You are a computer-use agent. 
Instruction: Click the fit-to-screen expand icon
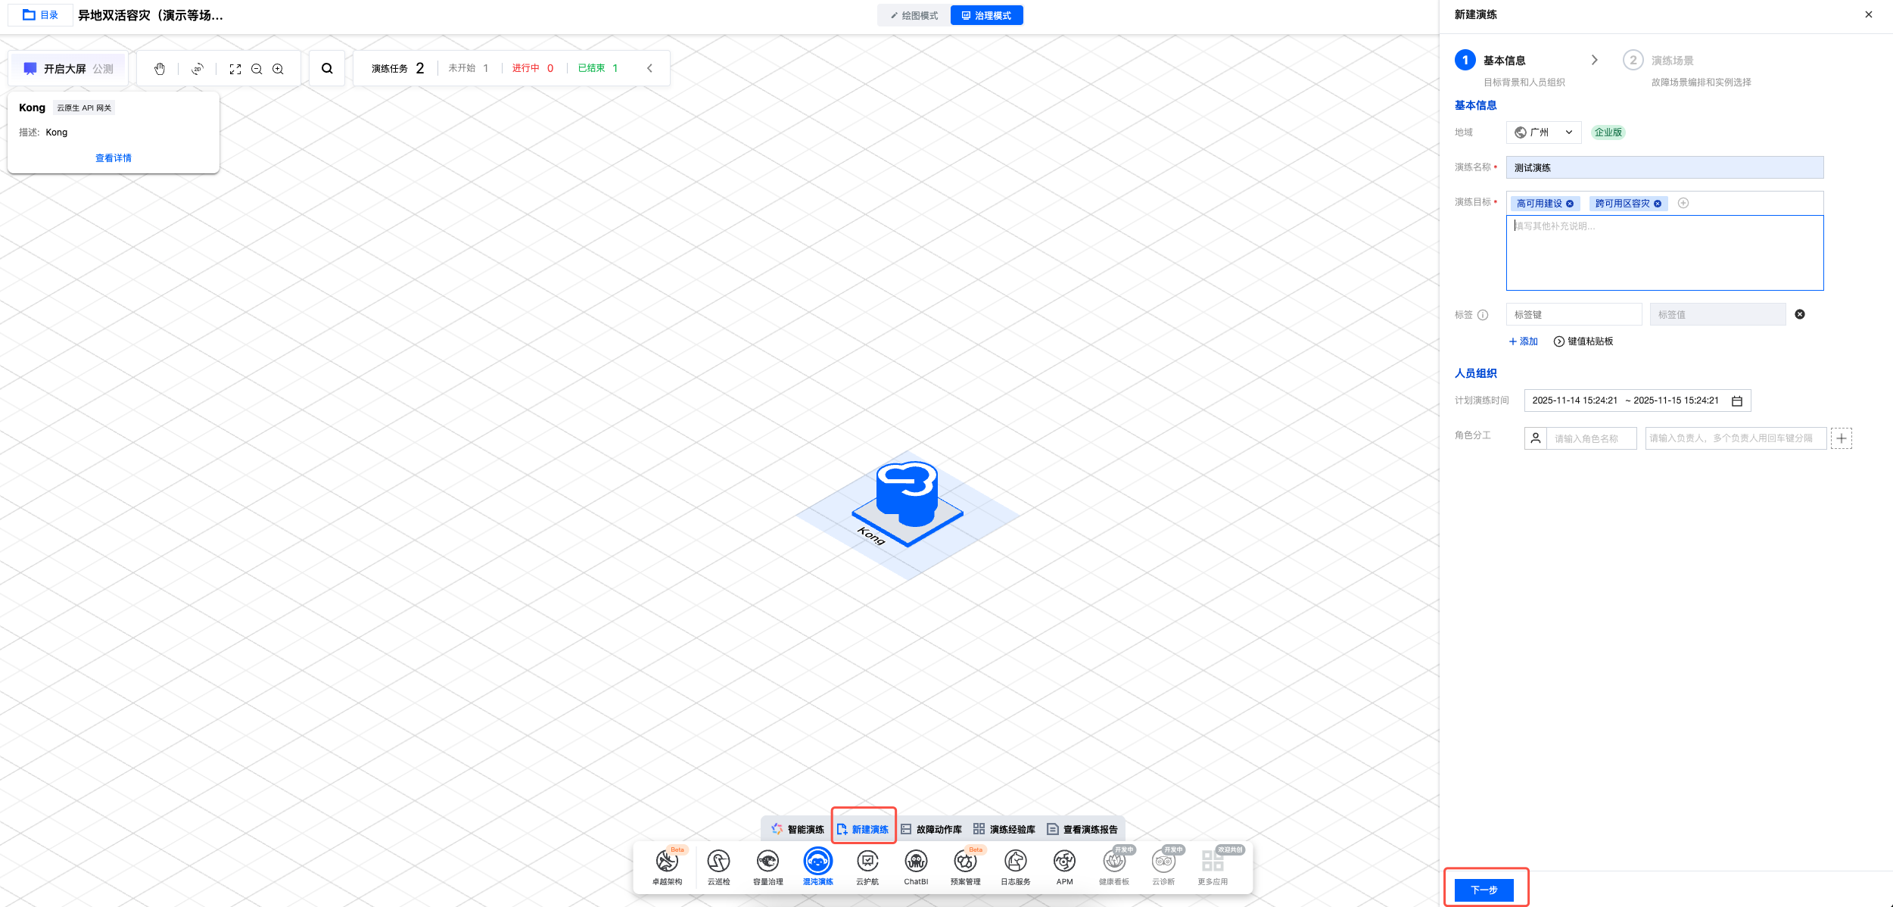coord(235,69)
